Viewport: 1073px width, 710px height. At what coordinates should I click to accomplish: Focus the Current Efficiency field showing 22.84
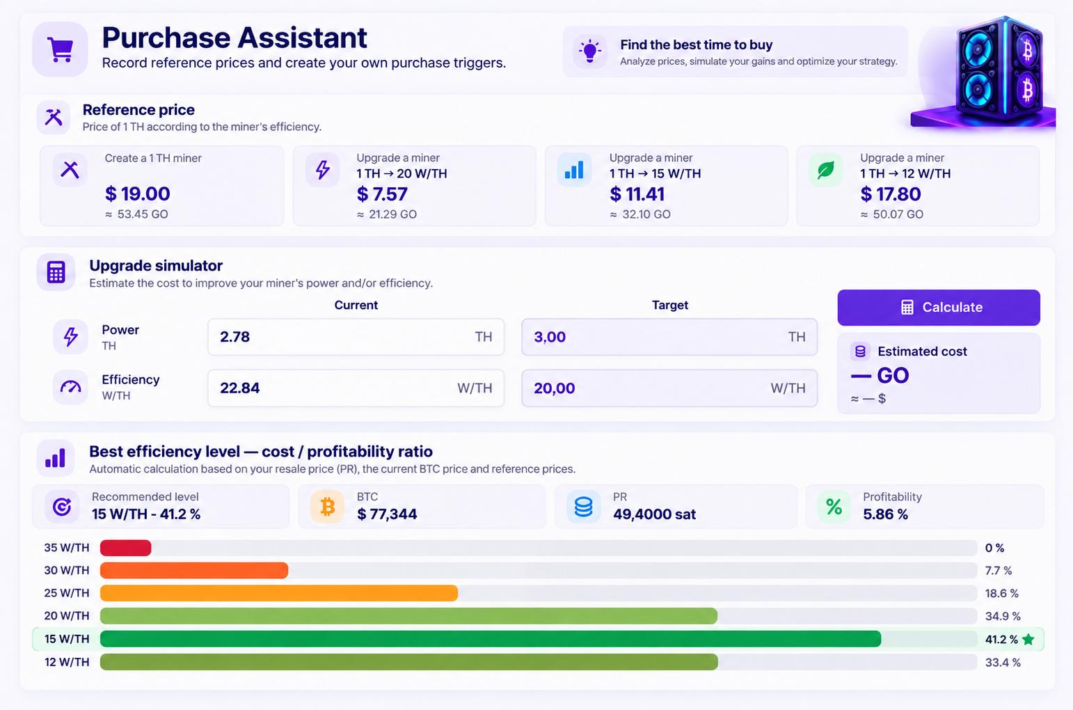(x=356, y=388)
